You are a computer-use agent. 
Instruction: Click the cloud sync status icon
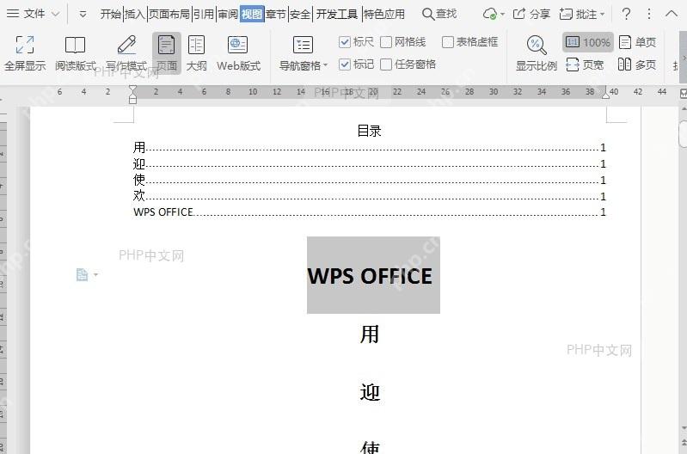click(489, 14)
